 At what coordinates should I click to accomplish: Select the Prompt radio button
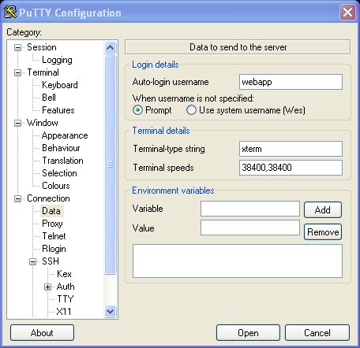click(x=137, y=110)
